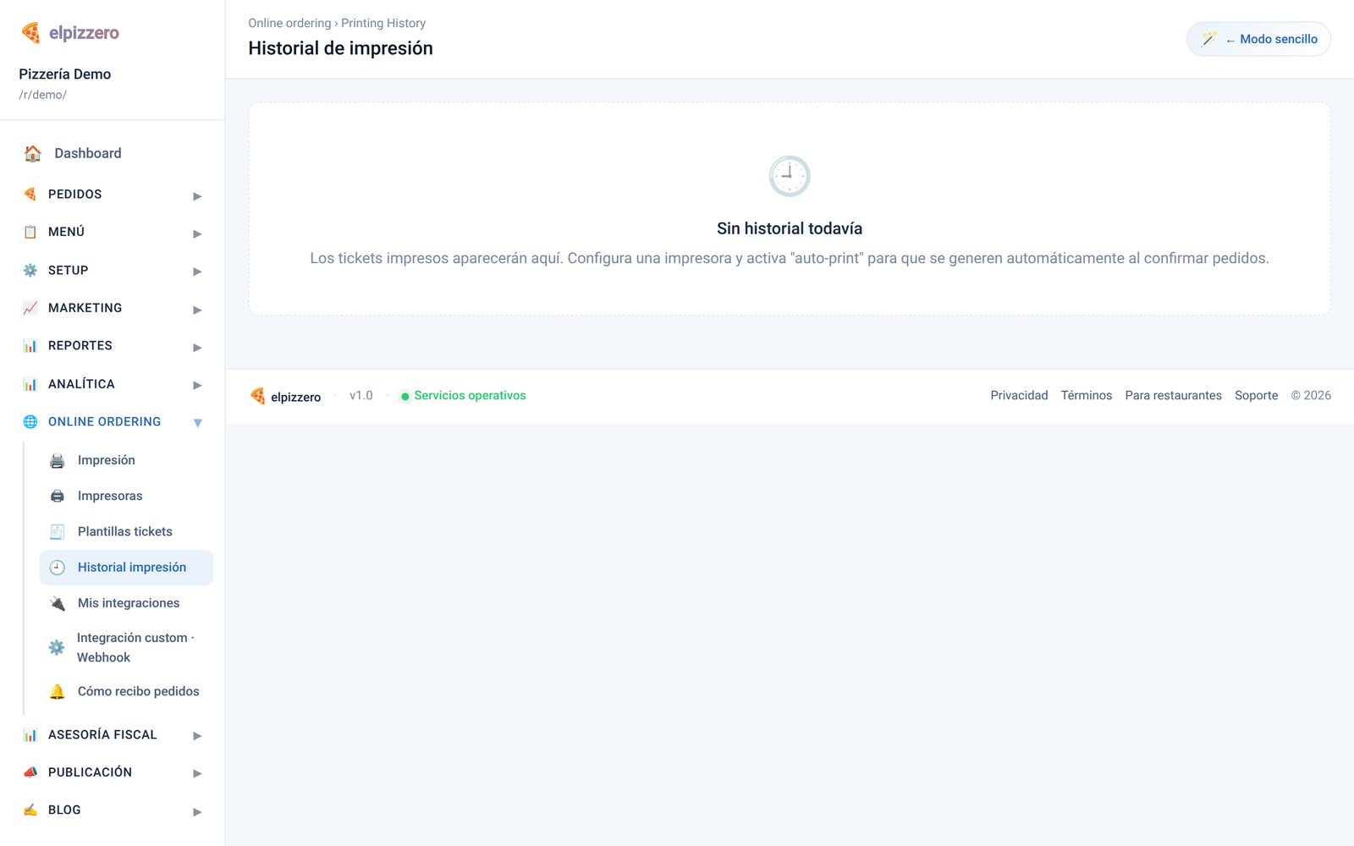Go to Impresoras page
Viewport: 1354px width, 846px height.
[x=126, y=496]
